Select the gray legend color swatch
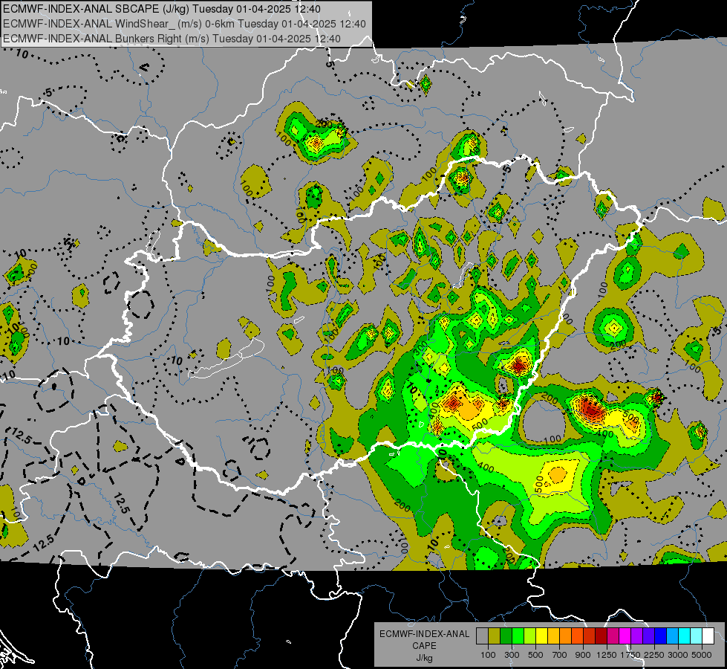The width and height of the screenshot is (727, 669). (x=482, y=636)
